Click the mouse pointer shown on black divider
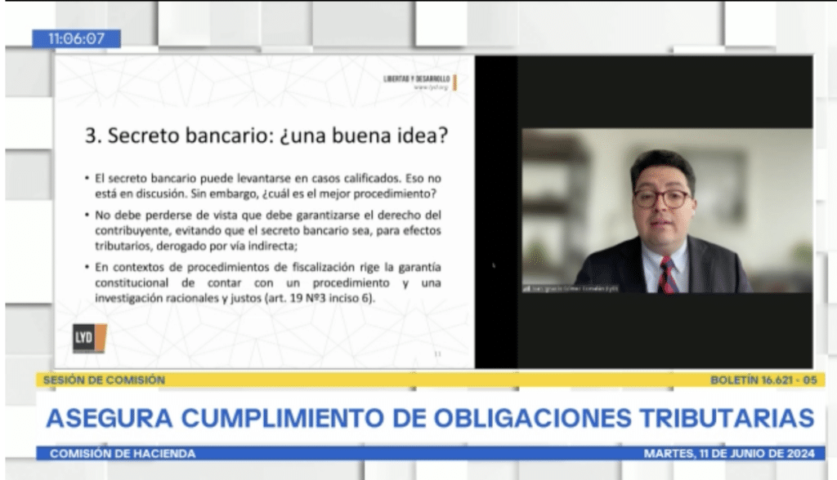This screenshot has width=837, height=480. tap(494, 264)
